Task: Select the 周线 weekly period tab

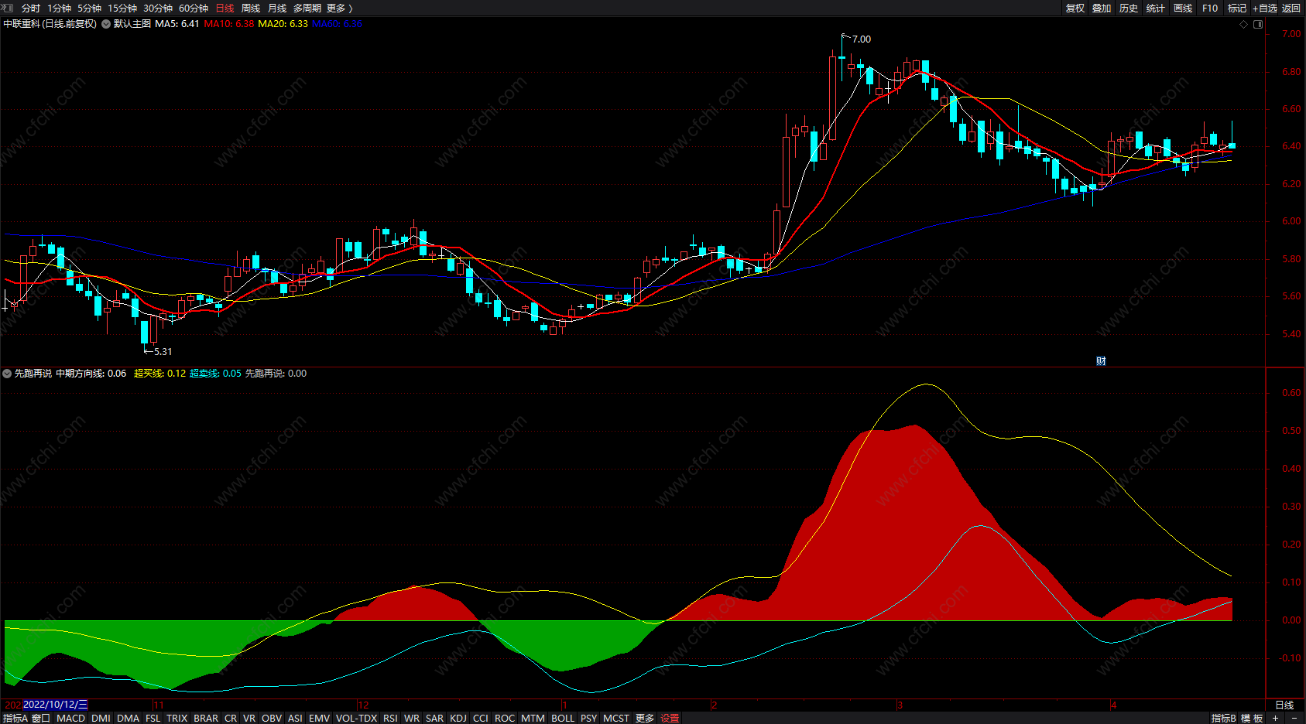Action: coord(251,8)
